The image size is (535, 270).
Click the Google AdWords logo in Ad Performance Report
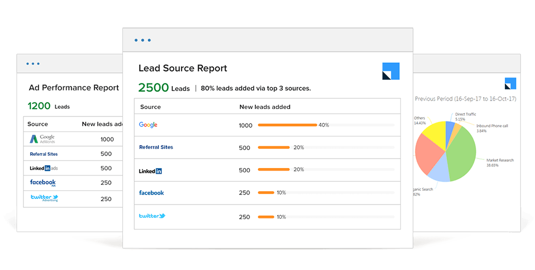coord(42,139)
